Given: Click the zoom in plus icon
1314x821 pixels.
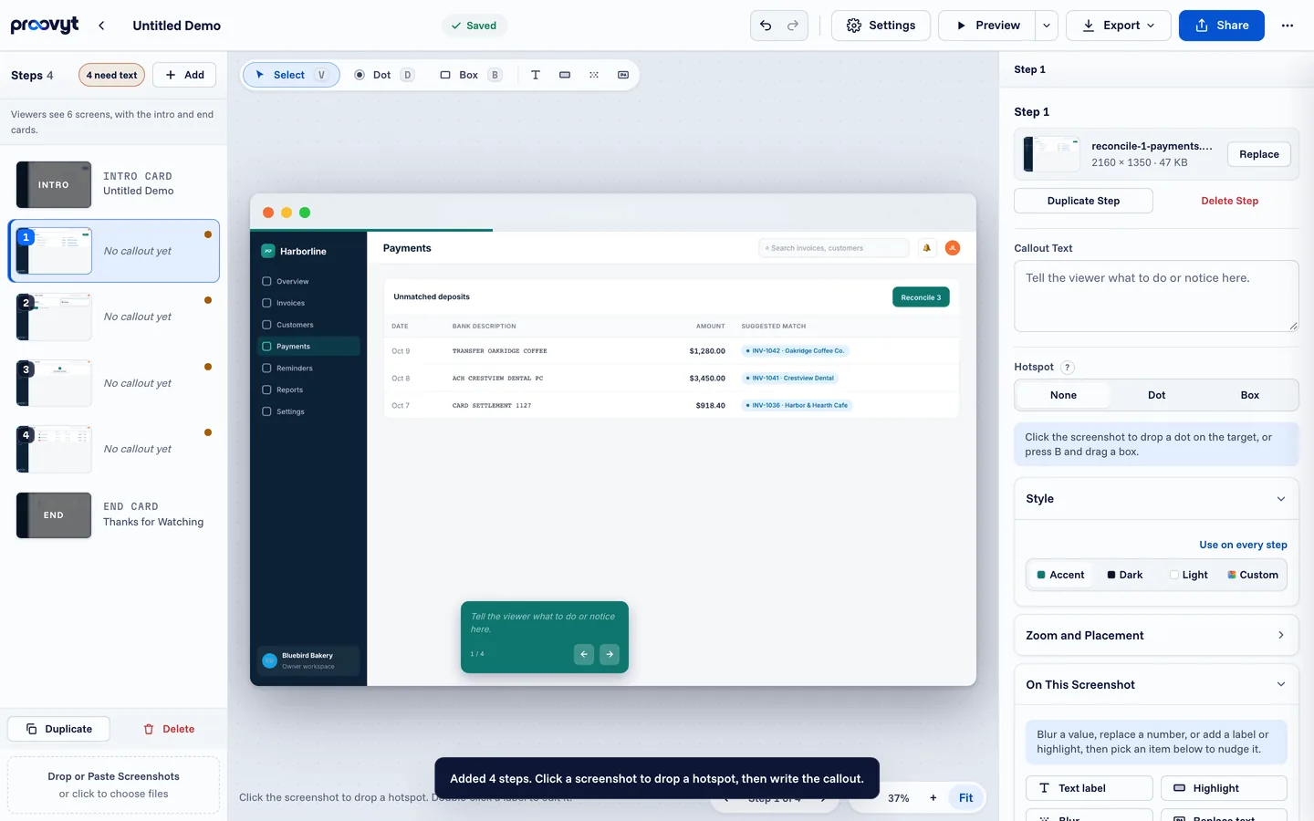Looking at the screenshot, I should [x=933, y=797].
